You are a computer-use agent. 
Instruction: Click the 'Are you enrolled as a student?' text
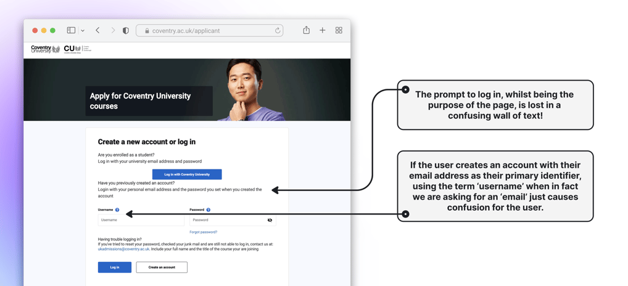126,155
